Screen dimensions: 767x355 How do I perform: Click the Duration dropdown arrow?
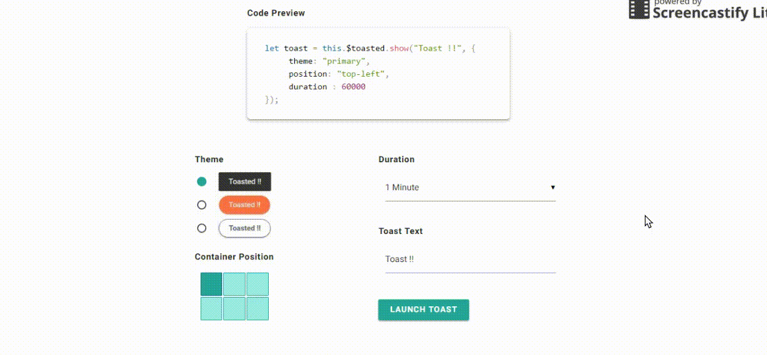point(552,188)
